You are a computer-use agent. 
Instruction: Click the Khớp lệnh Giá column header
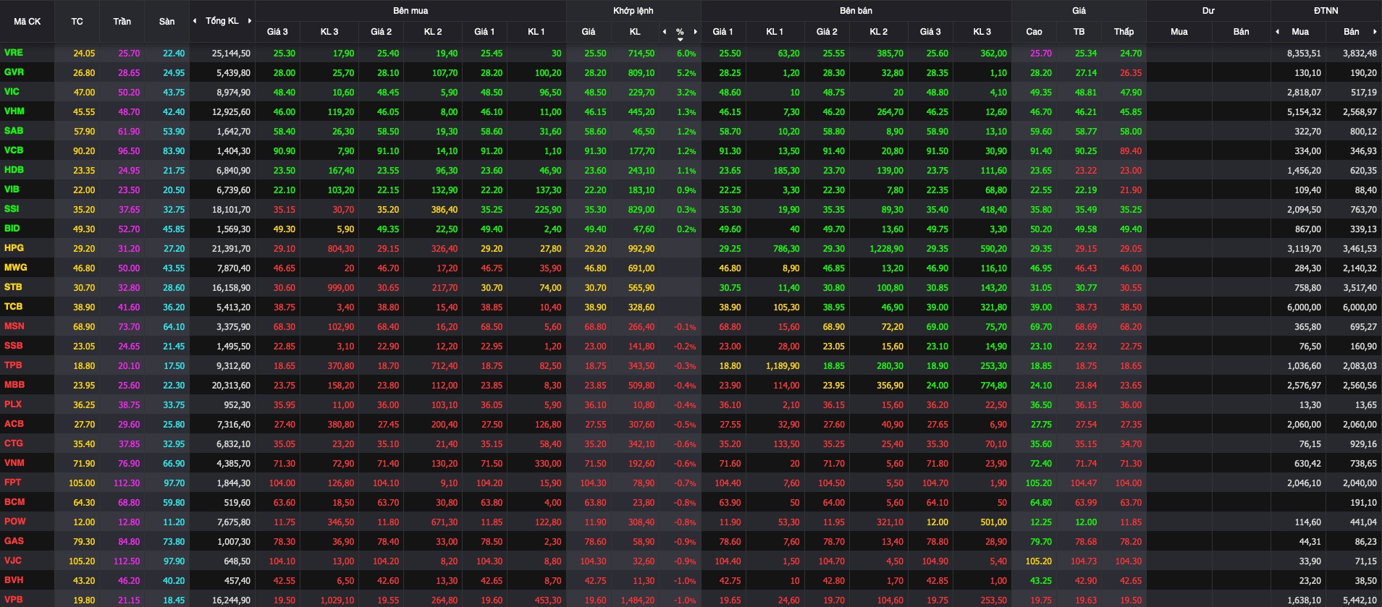point(589,32)
